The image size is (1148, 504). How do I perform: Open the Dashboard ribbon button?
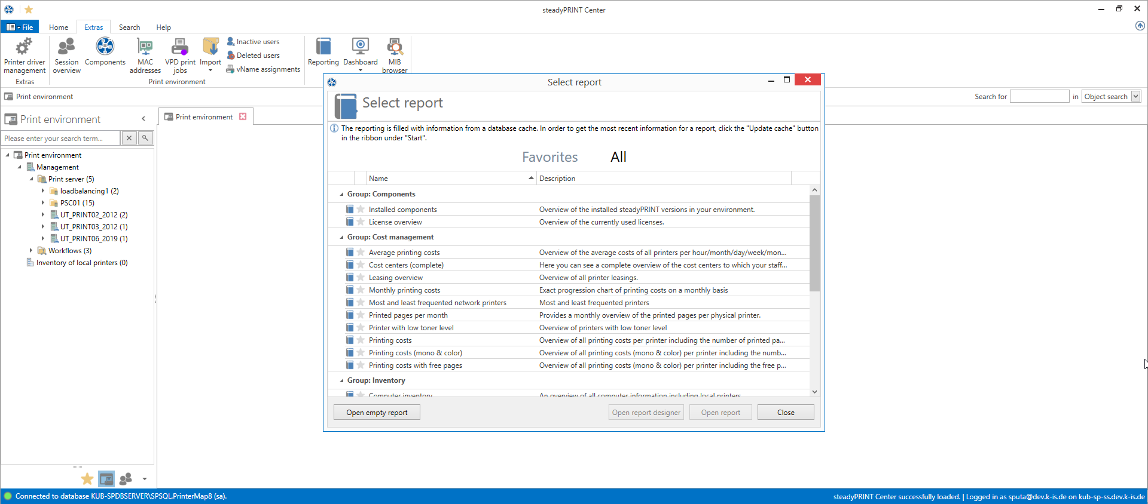pyautogui.click(x=361, y=54)
